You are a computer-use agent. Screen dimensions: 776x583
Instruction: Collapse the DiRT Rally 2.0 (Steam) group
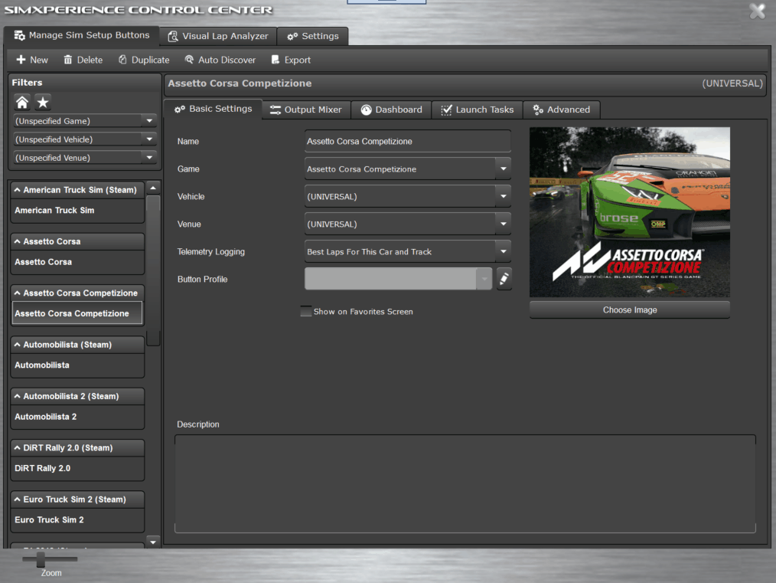17,448
